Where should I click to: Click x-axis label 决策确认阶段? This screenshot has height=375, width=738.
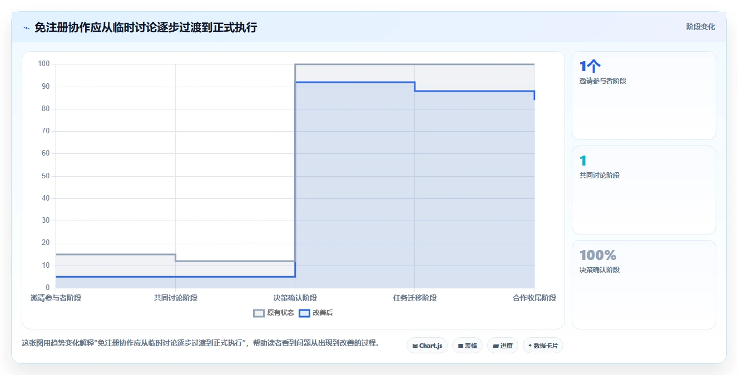(295, 298)
